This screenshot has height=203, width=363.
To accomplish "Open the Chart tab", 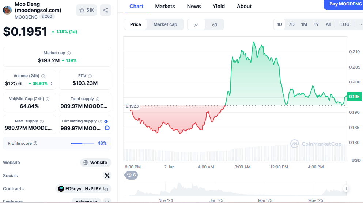I will (x=136, y=6).
